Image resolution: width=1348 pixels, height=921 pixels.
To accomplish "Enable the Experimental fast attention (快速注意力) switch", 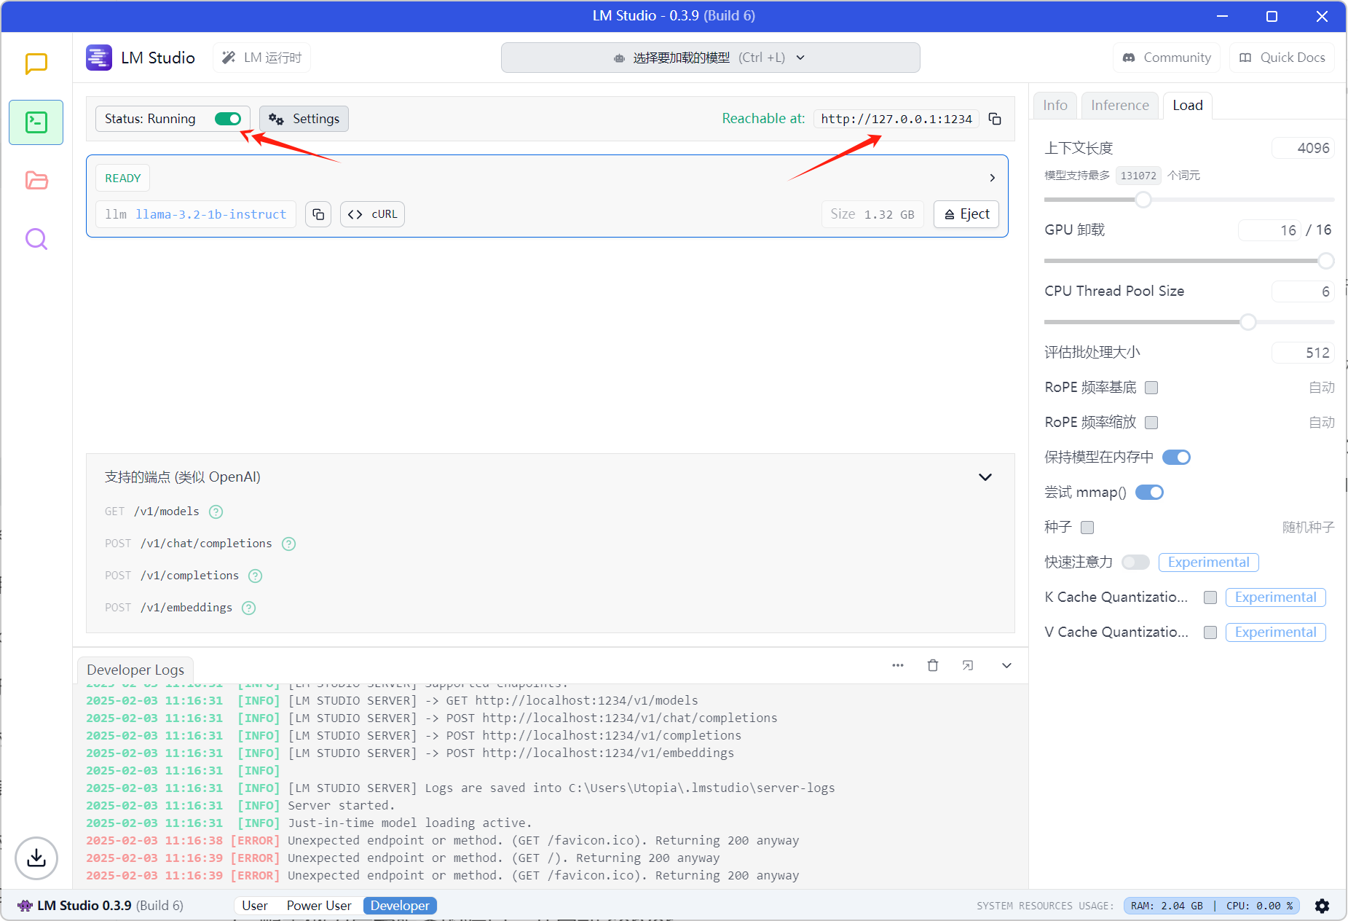I will click(1135, 562).
